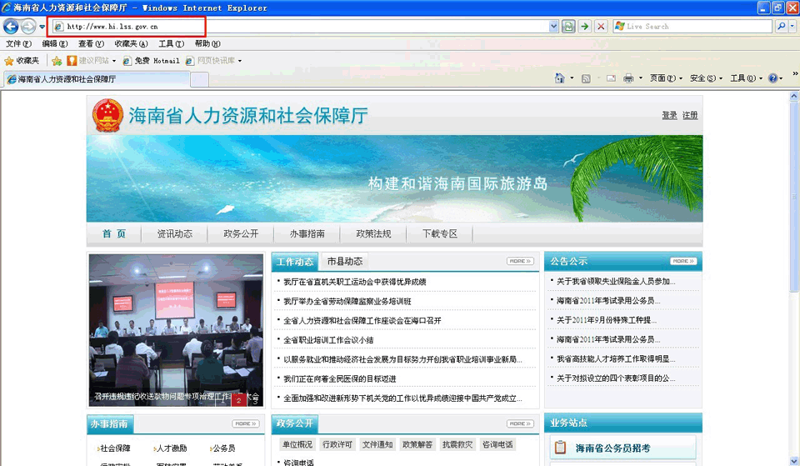The image size is (800, 466).
Task: Click the 建议网站 favorites bar item
Action: (x=92, y=61)
